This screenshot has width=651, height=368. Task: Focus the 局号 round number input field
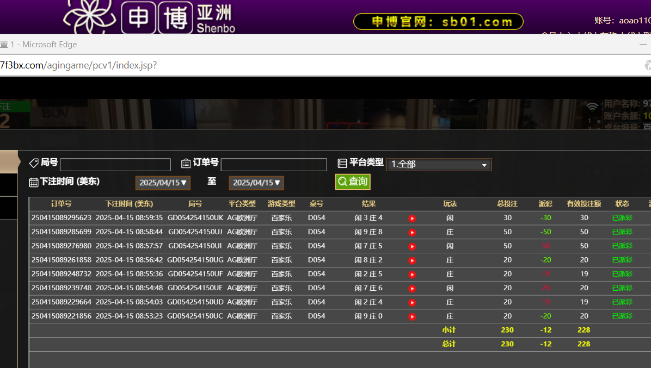click(115, 165)
